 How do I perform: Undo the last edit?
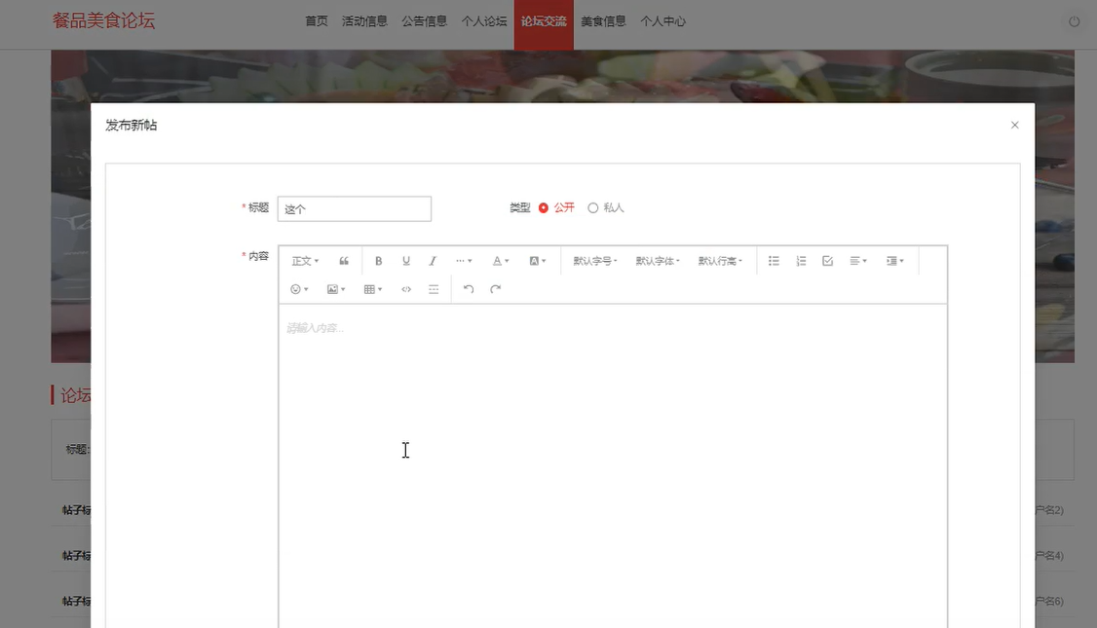[x=469, y=289]
